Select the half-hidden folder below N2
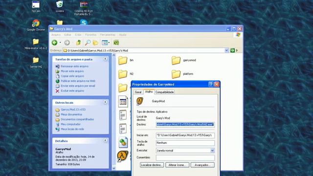 pyautogui.click(x=123, y=88)
